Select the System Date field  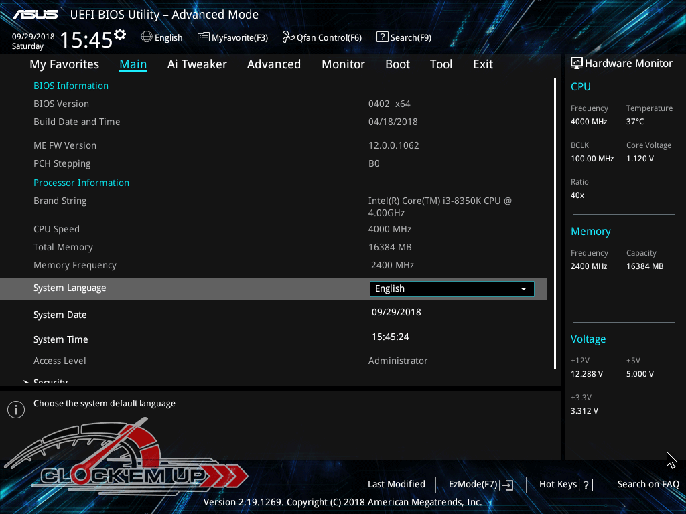point(396,312)
